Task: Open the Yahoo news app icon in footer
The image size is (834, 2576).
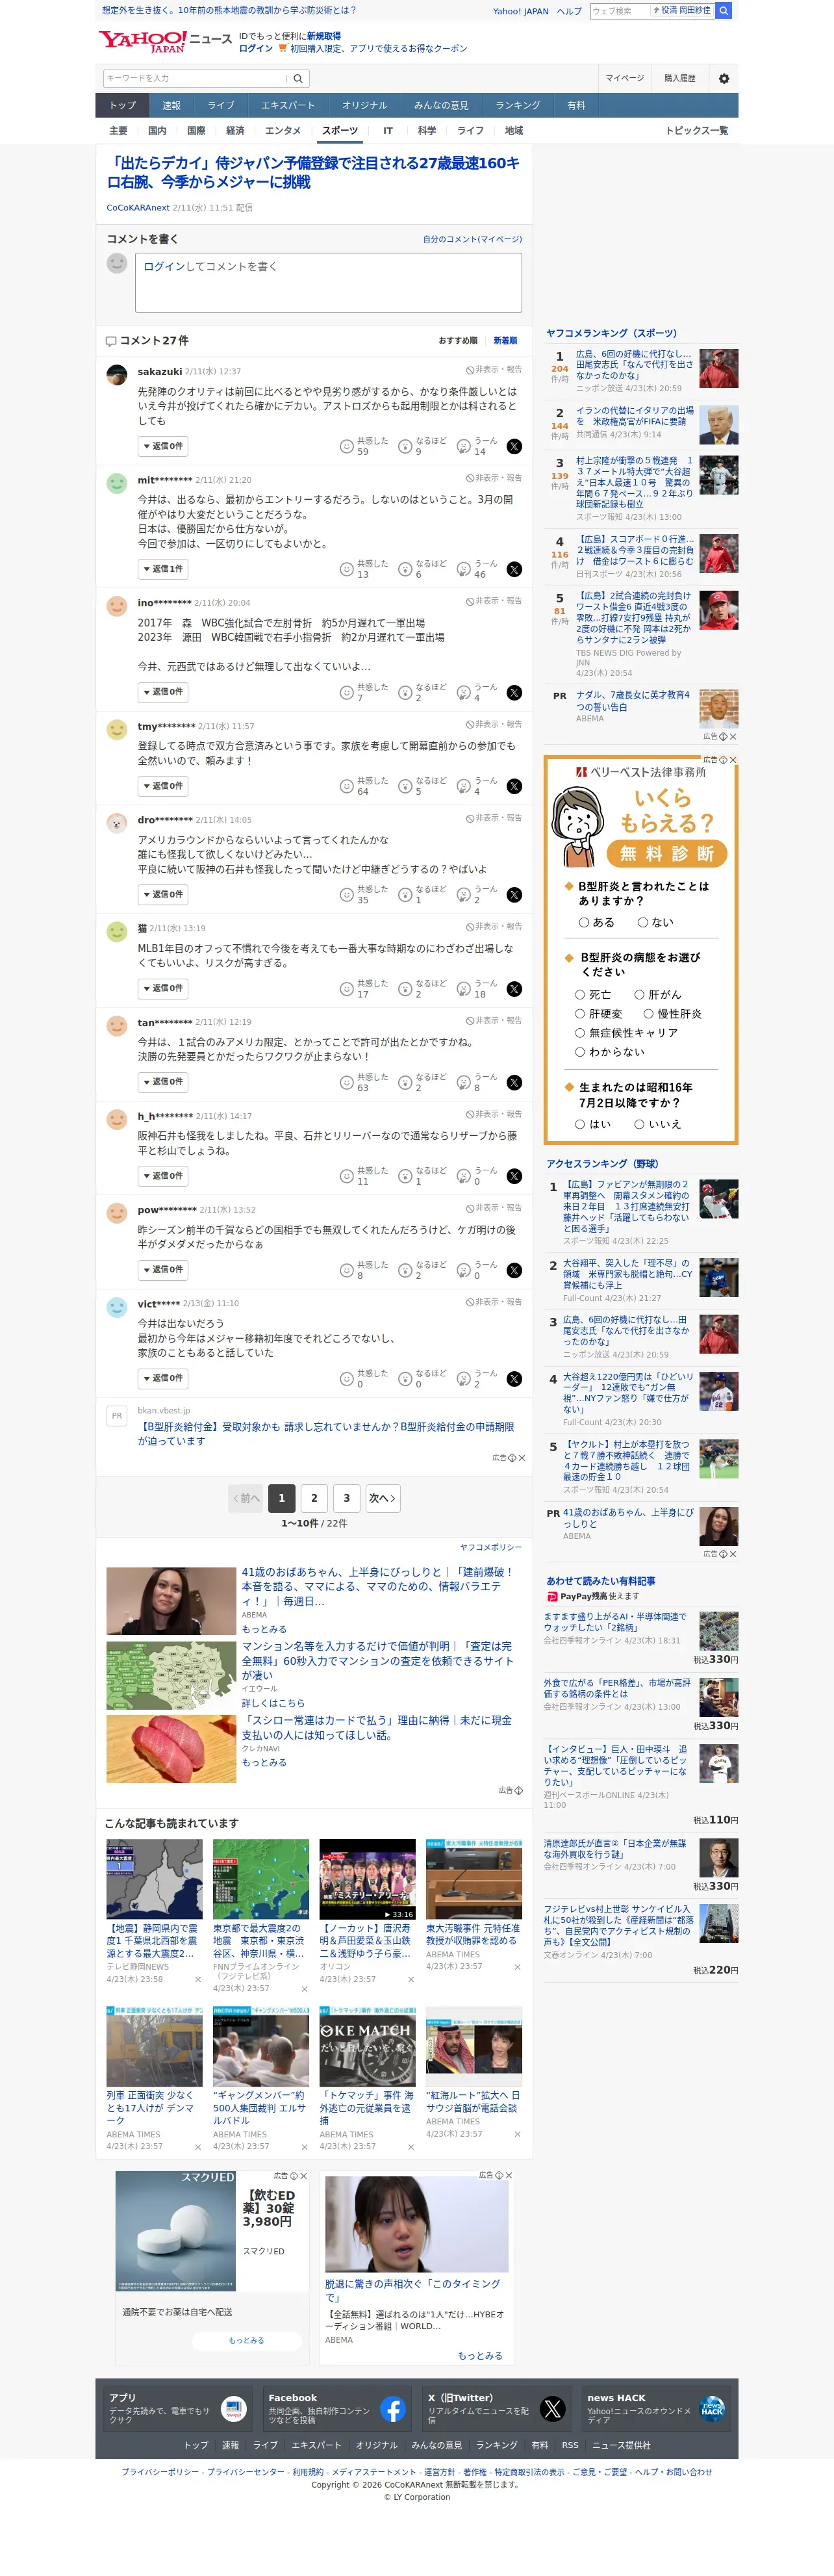Action: pos(233,2409)
